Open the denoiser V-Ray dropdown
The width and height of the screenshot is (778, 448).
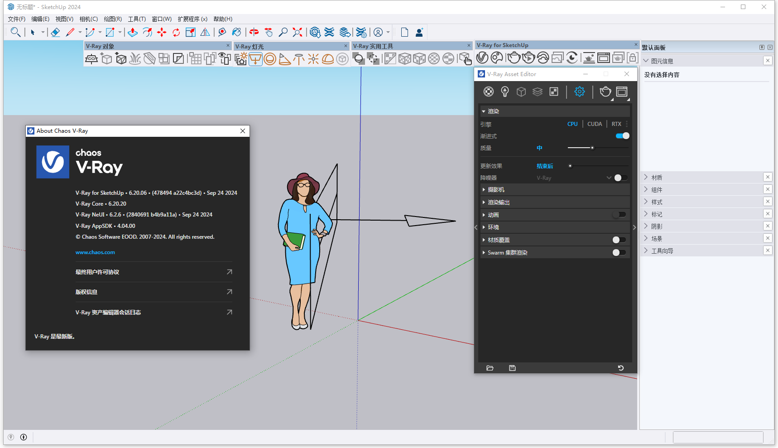tap(573, 178)
